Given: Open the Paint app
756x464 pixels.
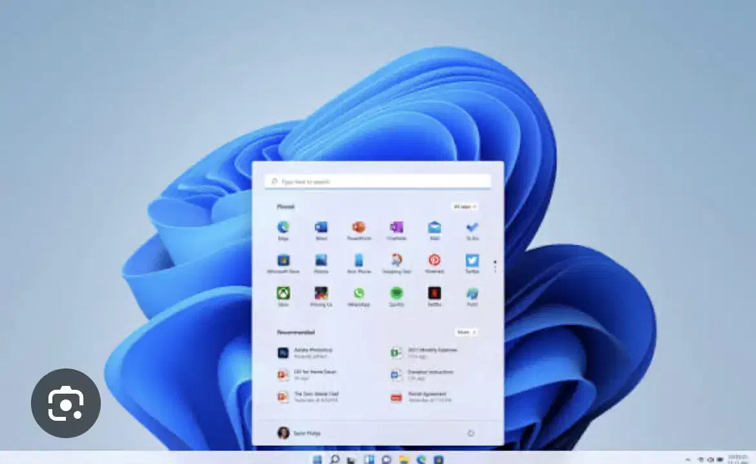Looking at the screenshot, I should pyautogui.click(x=472, y=296).
